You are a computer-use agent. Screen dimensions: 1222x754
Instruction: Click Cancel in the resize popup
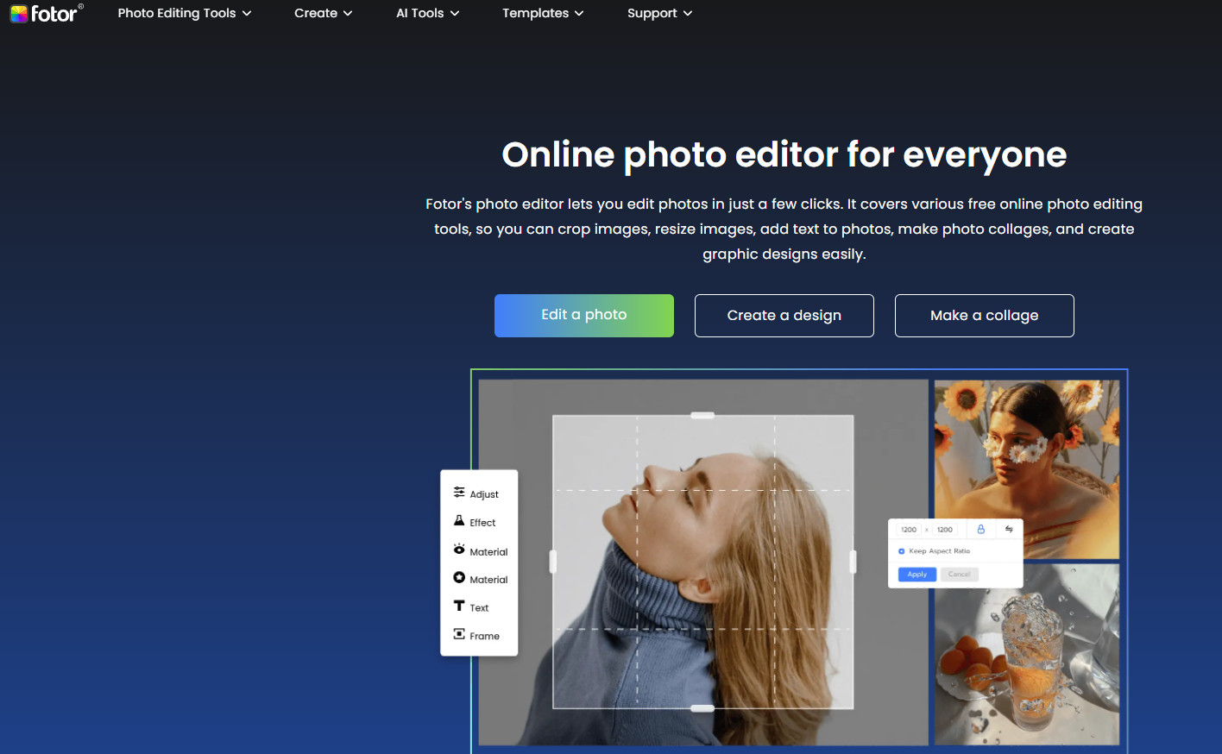(x=960, y=574)
